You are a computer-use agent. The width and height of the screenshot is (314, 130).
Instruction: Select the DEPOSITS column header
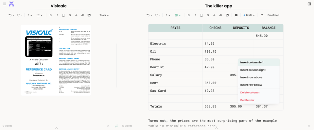point(241,28)
